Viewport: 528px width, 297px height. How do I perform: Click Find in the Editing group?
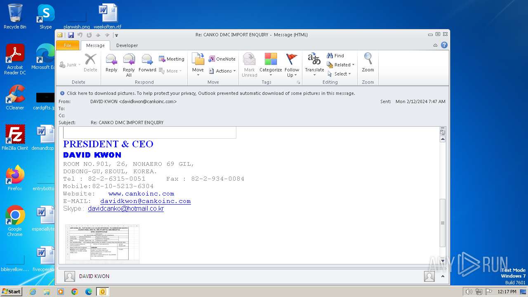[x=335, y=56]
